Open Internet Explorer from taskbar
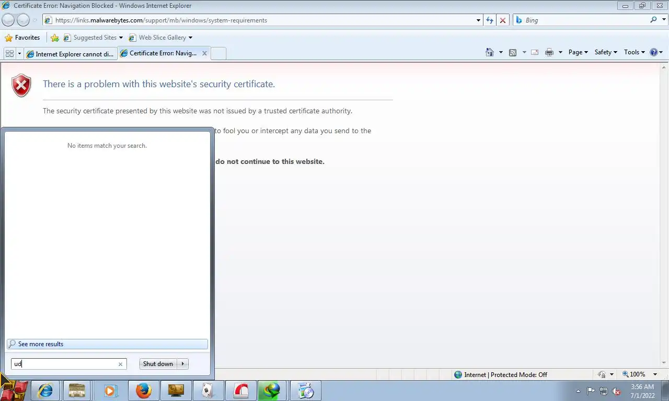The width and height of the screenshot is (669, 401). 45,391
